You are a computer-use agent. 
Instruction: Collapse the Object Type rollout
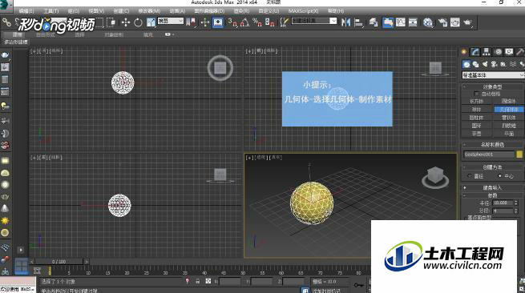(x=492, y=86)
